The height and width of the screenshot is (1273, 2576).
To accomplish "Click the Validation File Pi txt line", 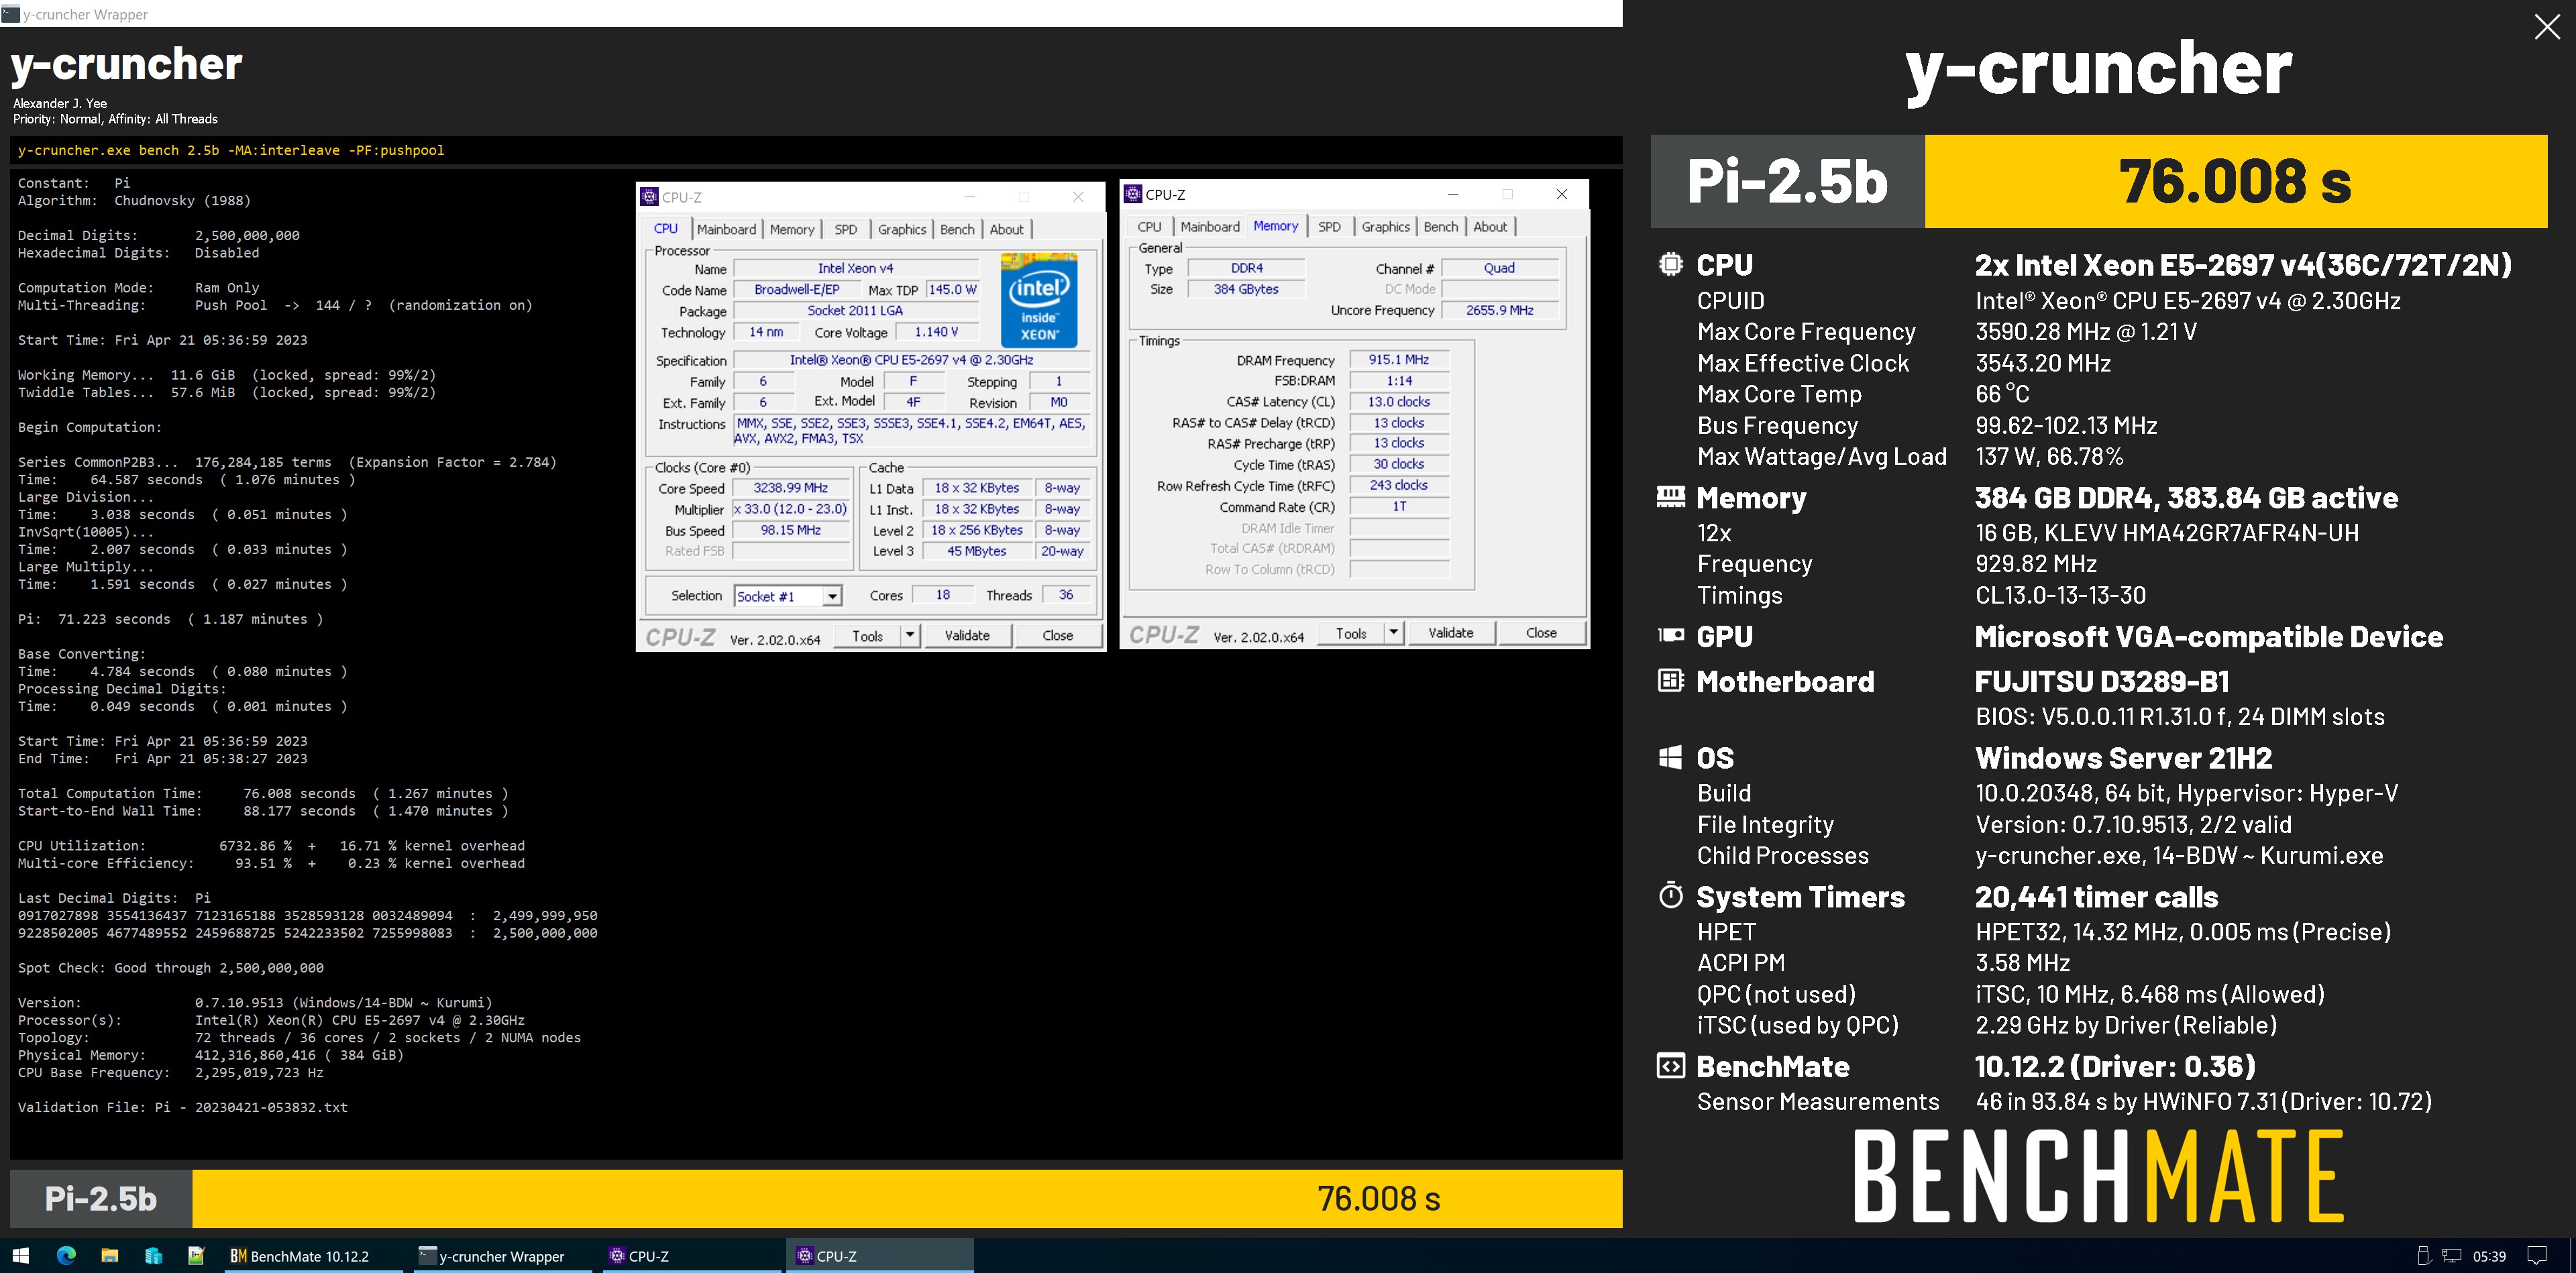I will [x=183, y=1107].
